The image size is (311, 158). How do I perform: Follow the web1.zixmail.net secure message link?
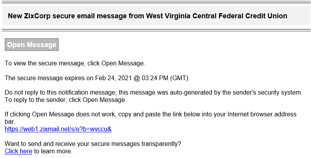tap(58, 129)
